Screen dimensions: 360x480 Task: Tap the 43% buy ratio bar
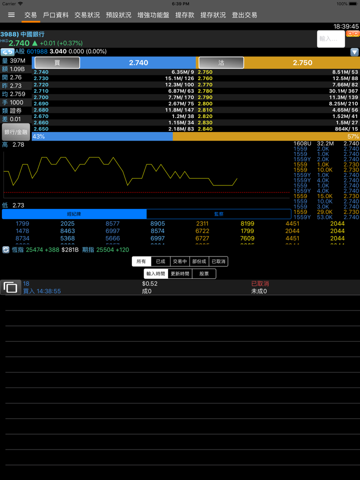(x=102, y=136)
